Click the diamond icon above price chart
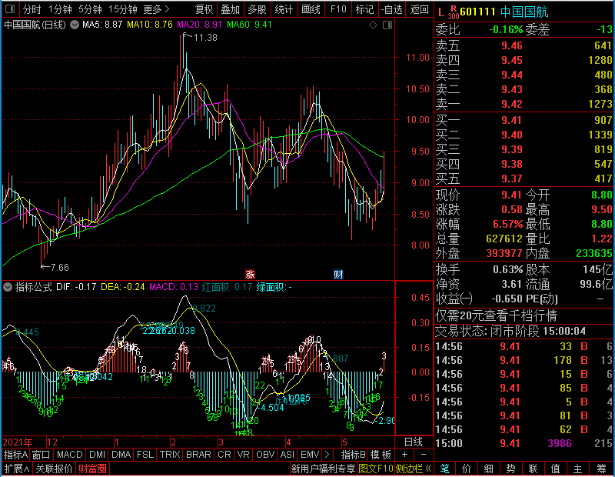The image size is (615, 477). pyautogui.click(x=374, y=25)
